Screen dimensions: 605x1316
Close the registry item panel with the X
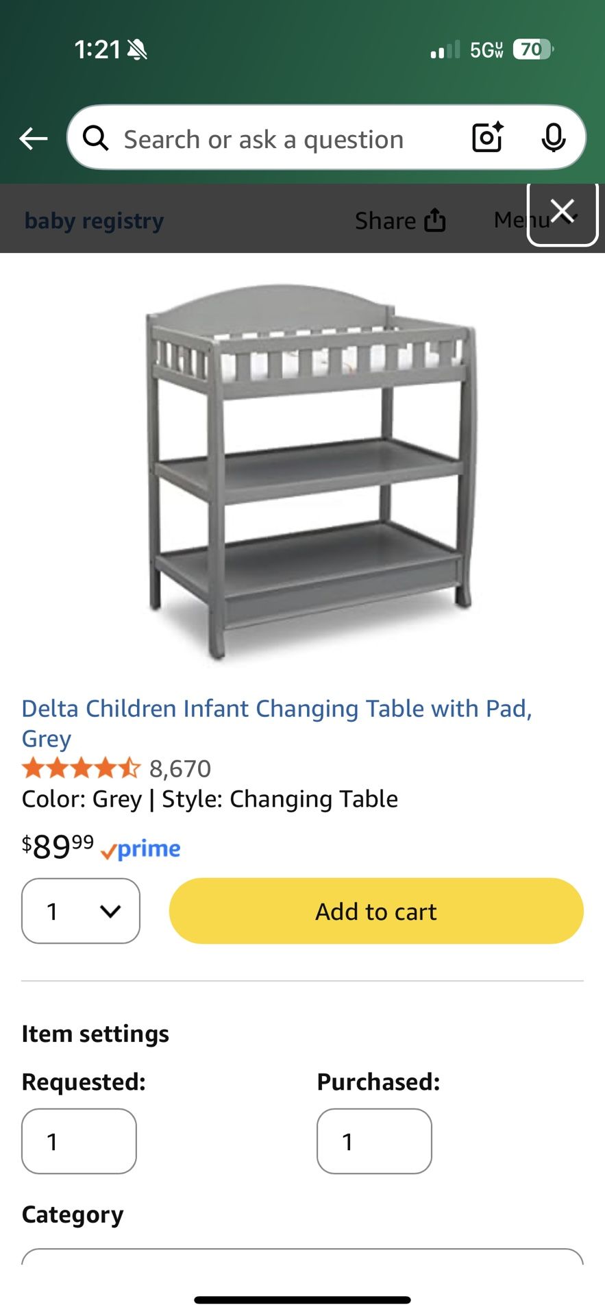tap(562, 210)
